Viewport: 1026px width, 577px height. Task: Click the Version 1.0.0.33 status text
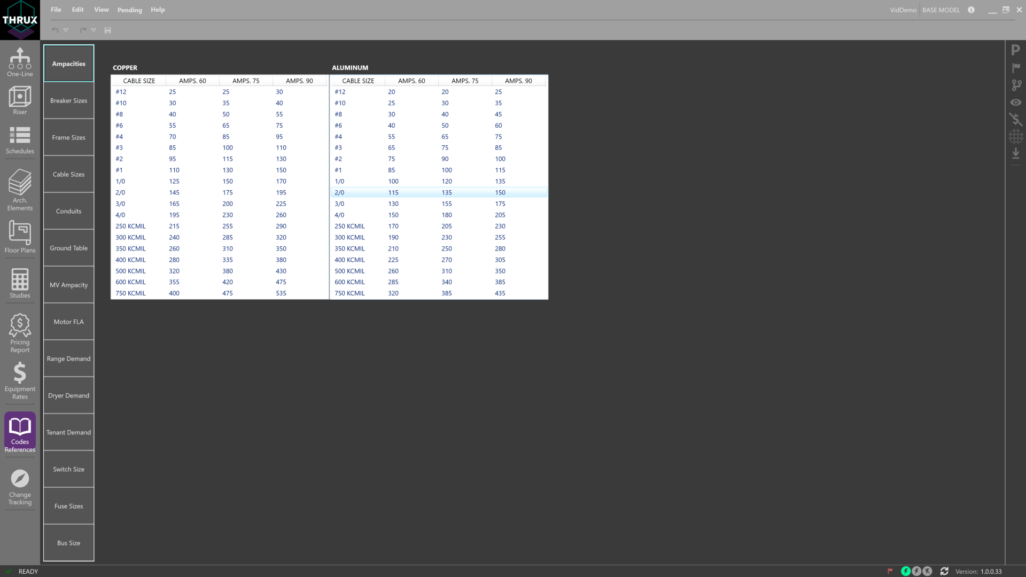(978, 572)
